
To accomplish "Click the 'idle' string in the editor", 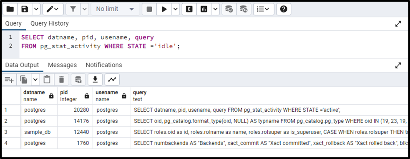I will tap(166, 46).
